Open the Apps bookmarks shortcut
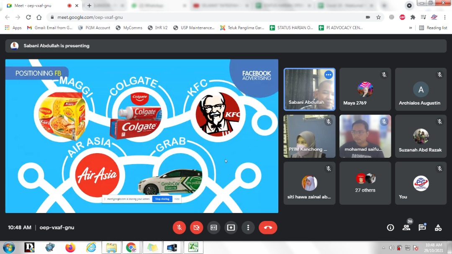 click(x=13, y=28)
